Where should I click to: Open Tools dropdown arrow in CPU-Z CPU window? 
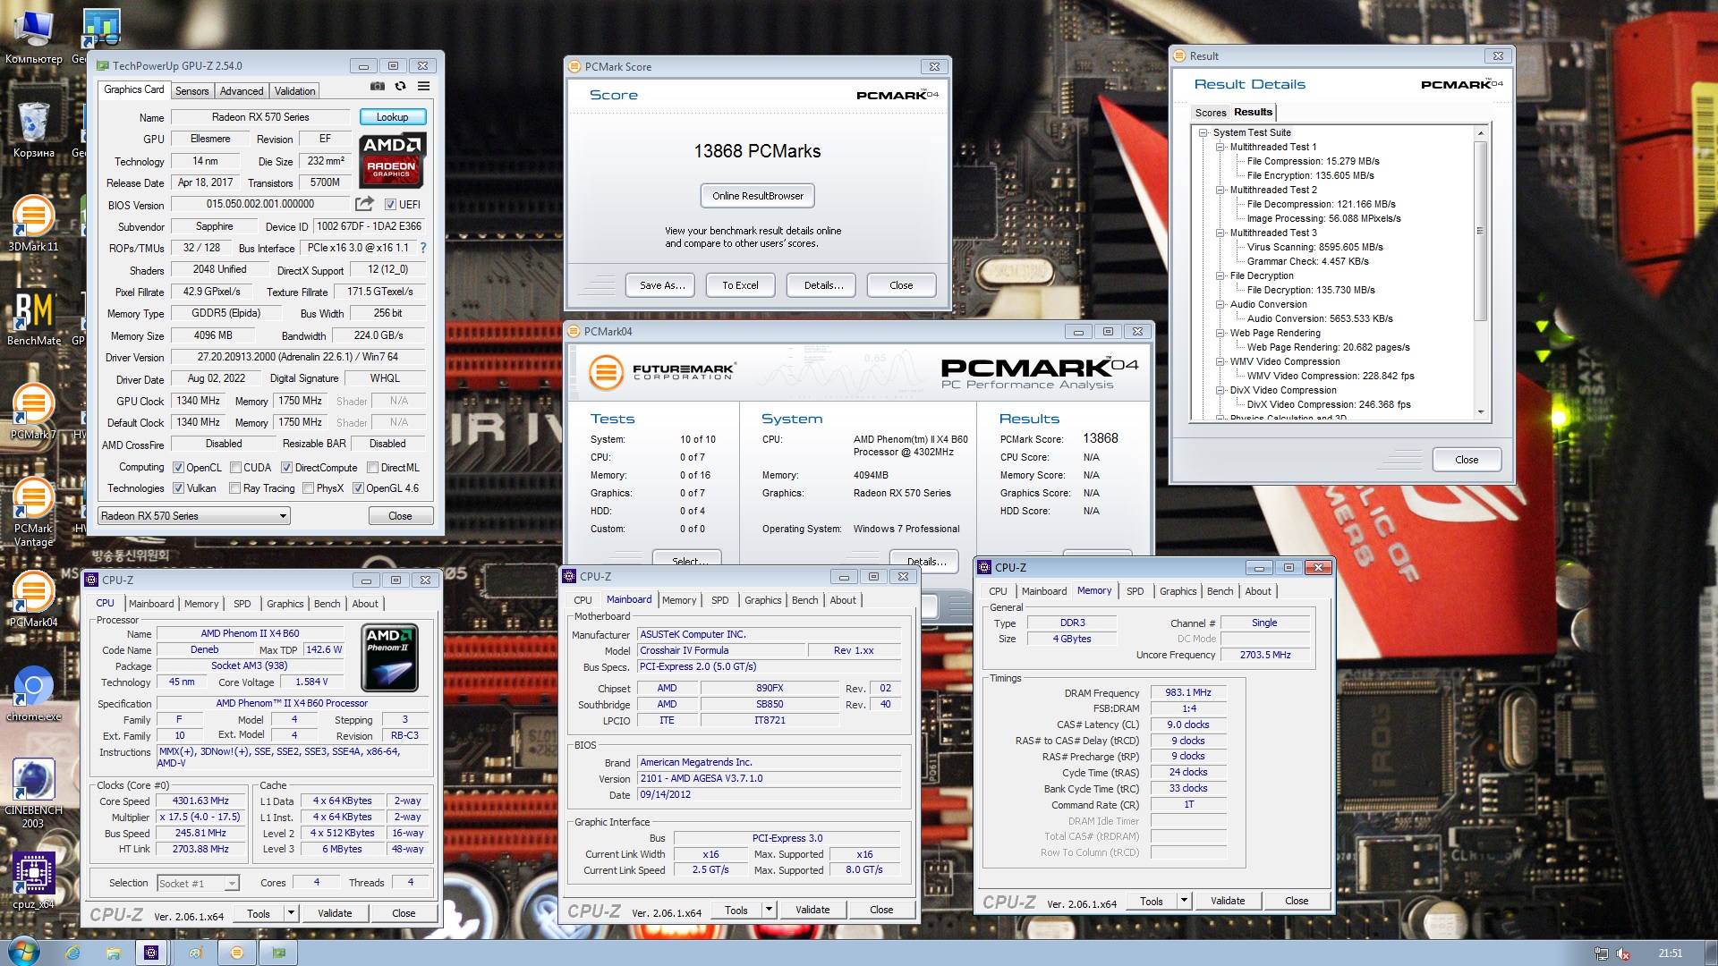tap(291, 913)
